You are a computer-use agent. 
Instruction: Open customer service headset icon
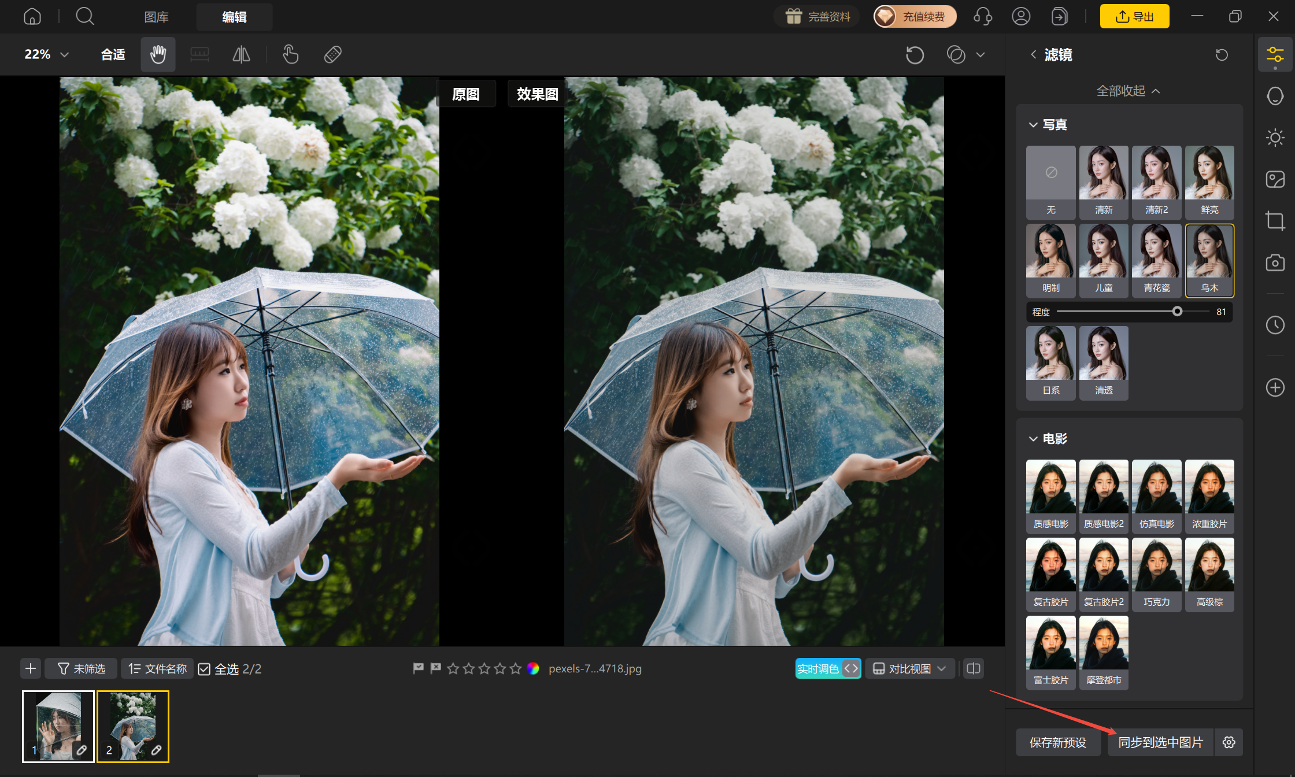(983, 16)
